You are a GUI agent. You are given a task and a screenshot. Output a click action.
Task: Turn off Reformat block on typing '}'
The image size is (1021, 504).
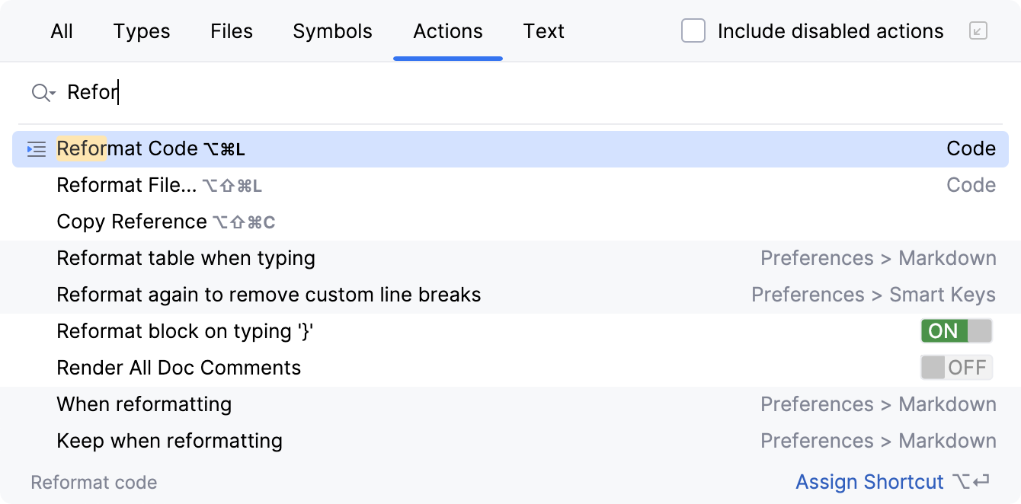(x=955, y=330)
